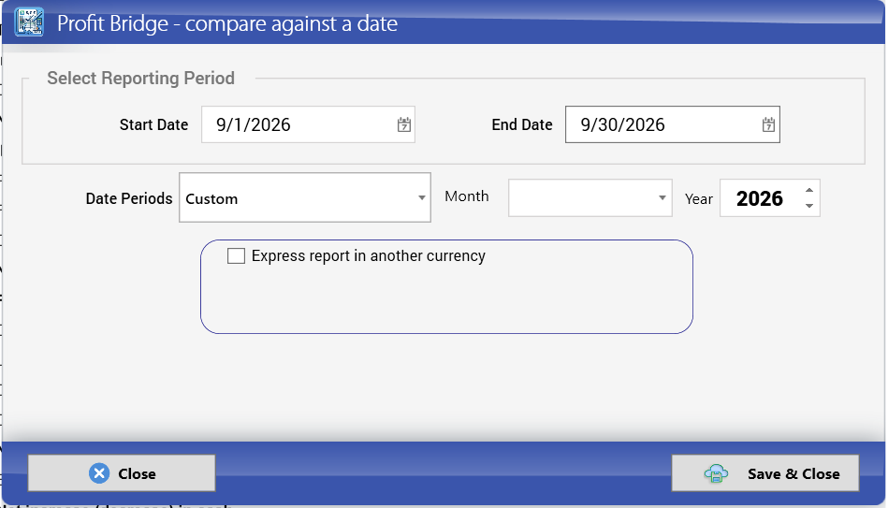Focus the End Date field showing 9/30/2026
Viewport: 888px width, 508px height.
tap(672, 124)
